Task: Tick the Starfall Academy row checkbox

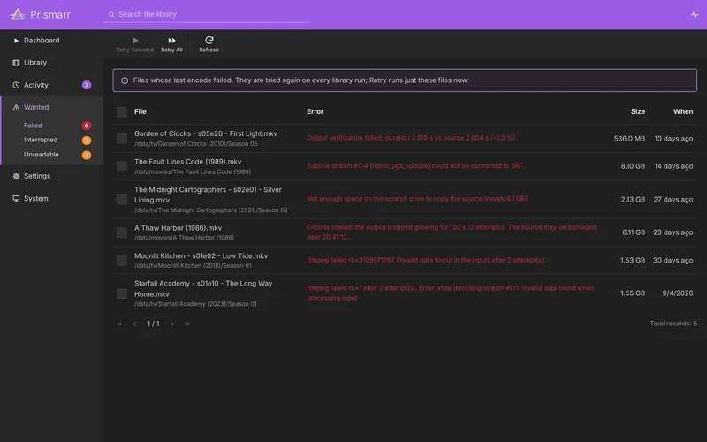Action: pos(122,293)
